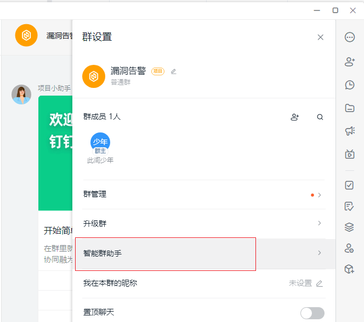The image size is (364, 322).
Task: Toggle the 置顶聊天 switch
Action: pyautogui.click(x=312, y=313)
